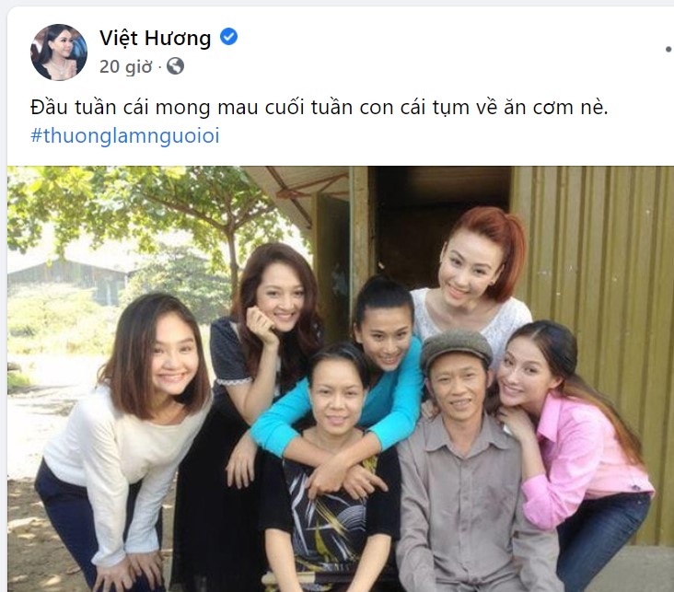
Task: Open the "20 giờ" timestamp link
Action: 125,66
